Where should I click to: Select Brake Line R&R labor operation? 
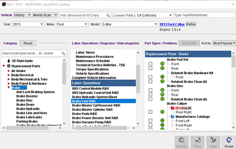103,101
